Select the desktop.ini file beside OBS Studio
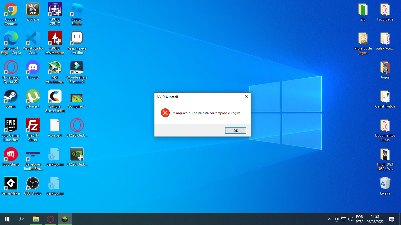The image size is (401, 225). point(55,186)
